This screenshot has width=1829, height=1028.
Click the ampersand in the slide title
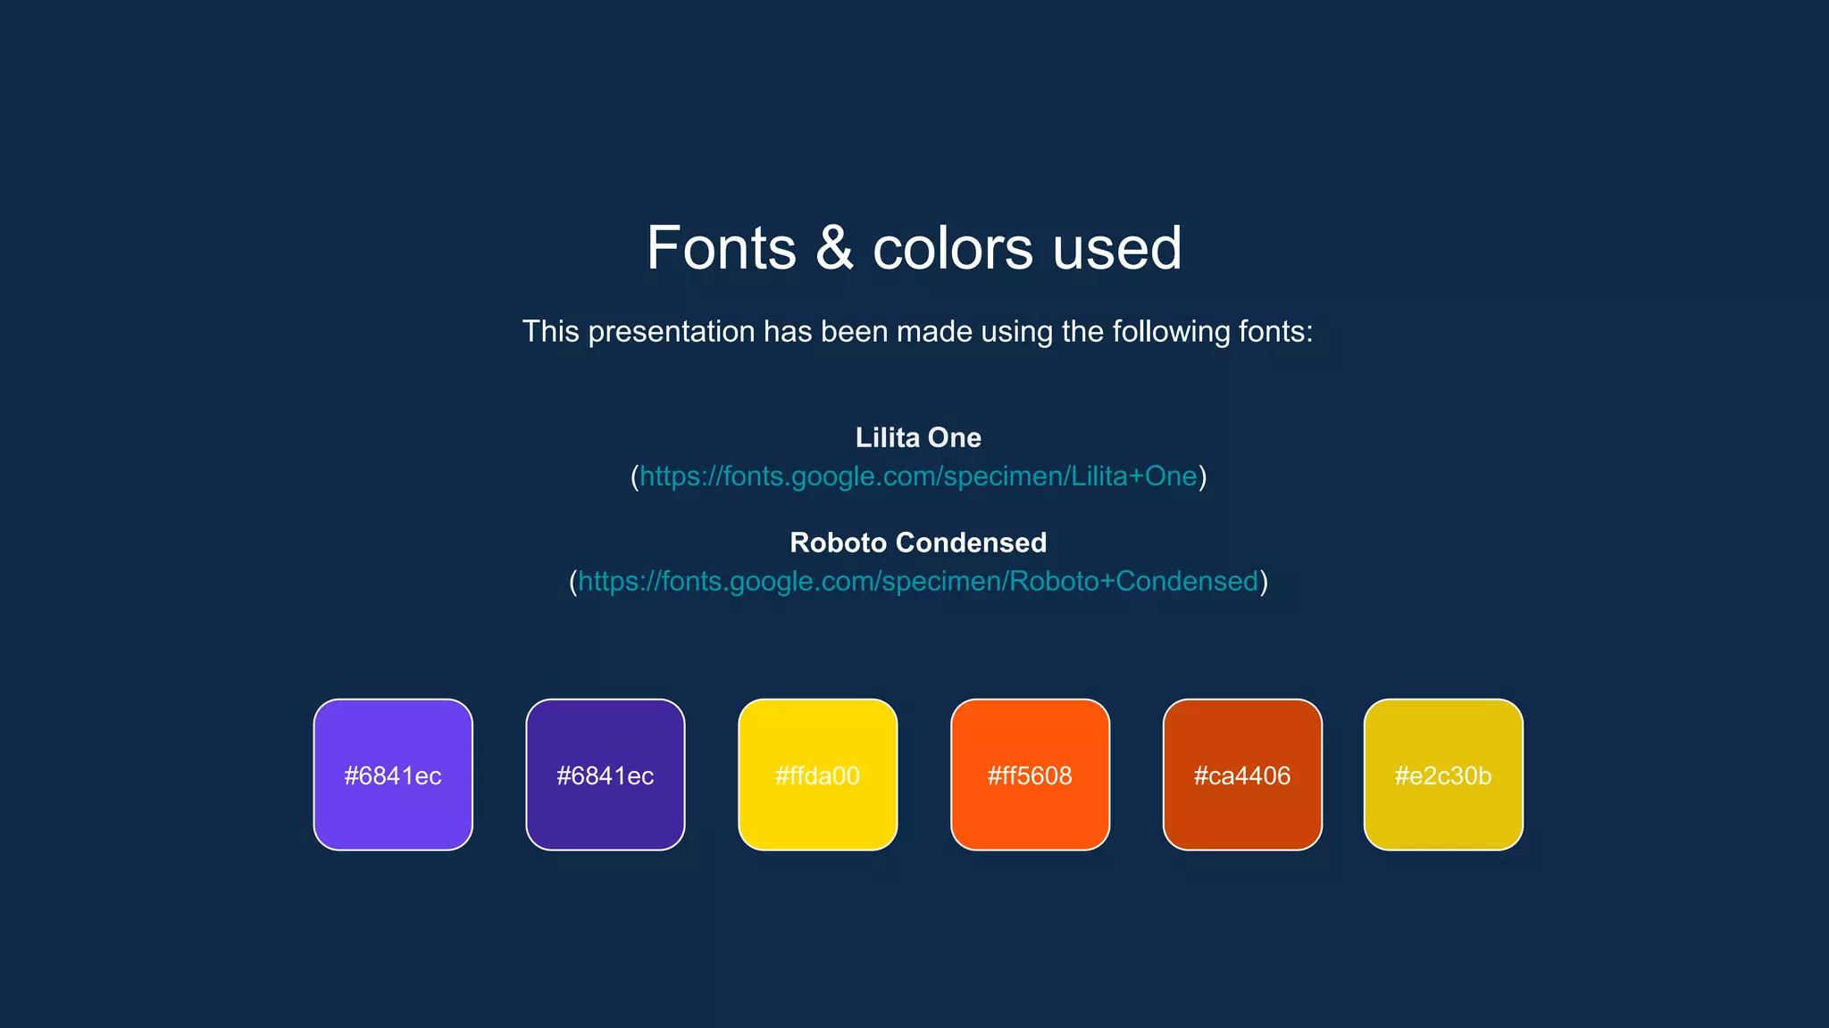click(834, 248)
